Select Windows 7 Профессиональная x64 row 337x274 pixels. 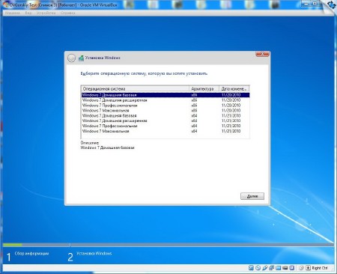(x=166, y=126)
